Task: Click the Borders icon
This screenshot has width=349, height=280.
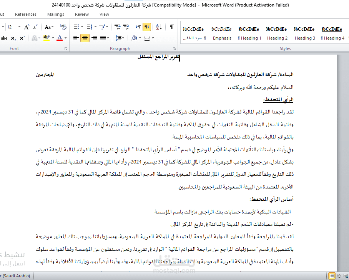Action: [x=147, y=38]
